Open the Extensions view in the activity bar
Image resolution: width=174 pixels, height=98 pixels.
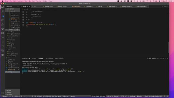[x=2, y=20]
